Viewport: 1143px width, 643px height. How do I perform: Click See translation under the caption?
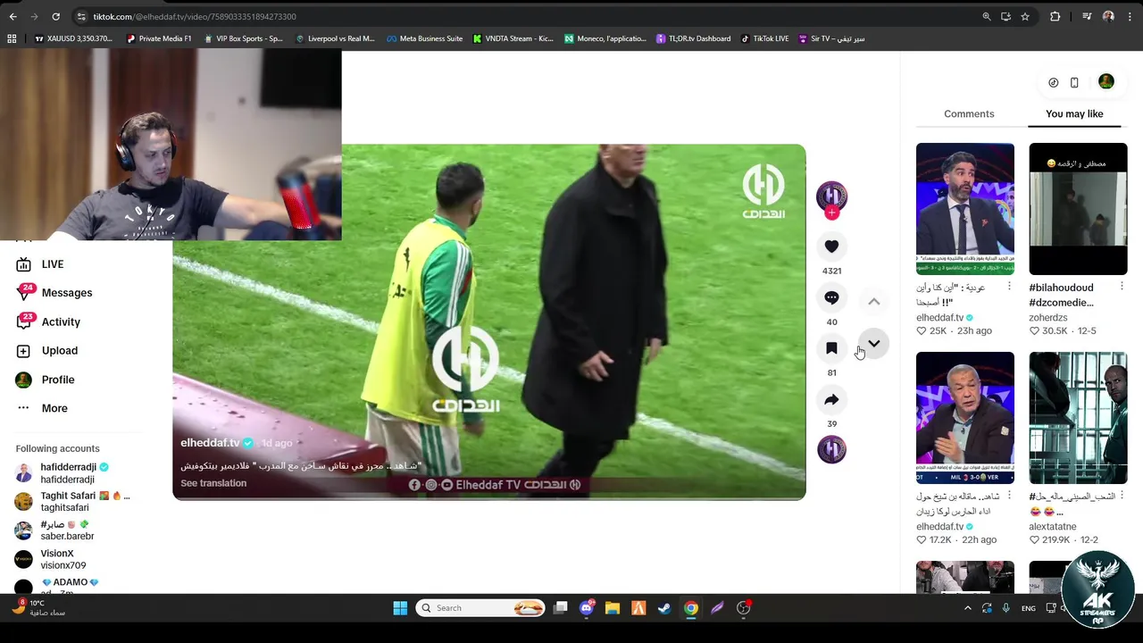pyautogui.click(x=213, y=483)
